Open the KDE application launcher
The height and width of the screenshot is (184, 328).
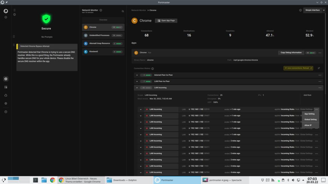pos(4,180)
